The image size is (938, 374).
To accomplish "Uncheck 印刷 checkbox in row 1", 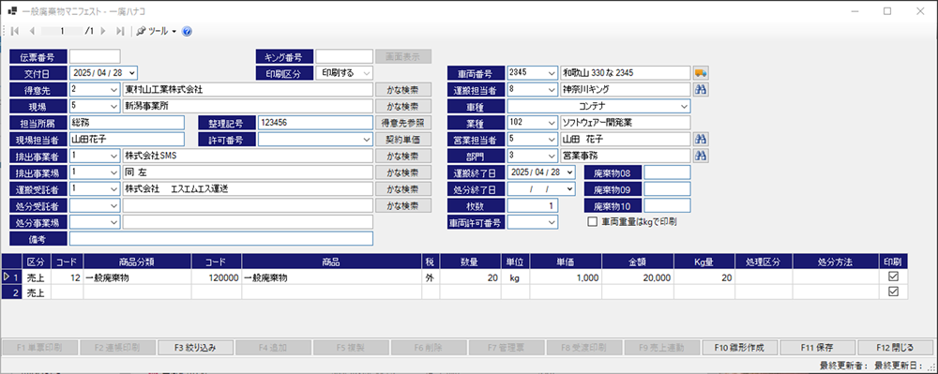I will 894,277.
